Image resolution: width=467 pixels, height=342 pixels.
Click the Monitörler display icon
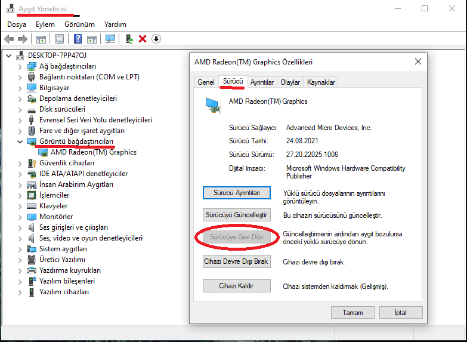point(32,217)
